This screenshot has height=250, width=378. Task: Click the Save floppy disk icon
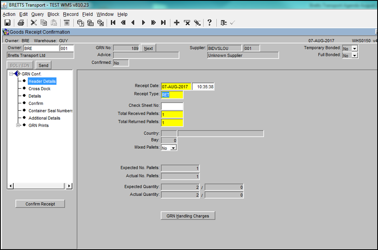point(8,23)
